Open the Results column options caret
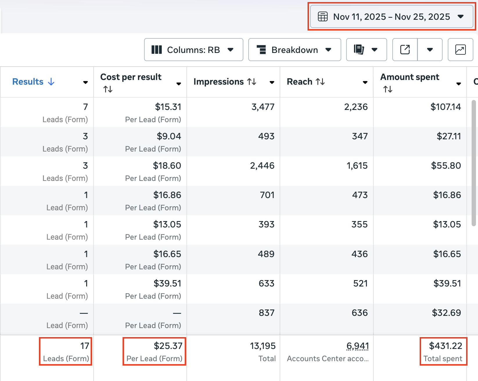This screenshot has width=478, height=381. (85, 82)
